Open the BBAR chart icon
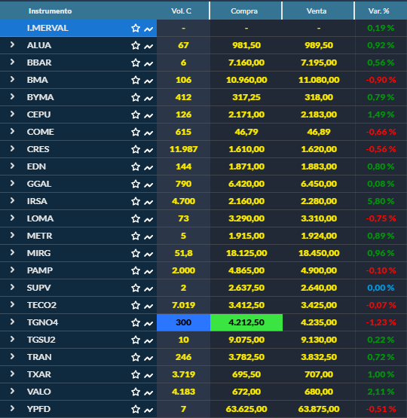This screenshot has height=418, width=407. 148,63
